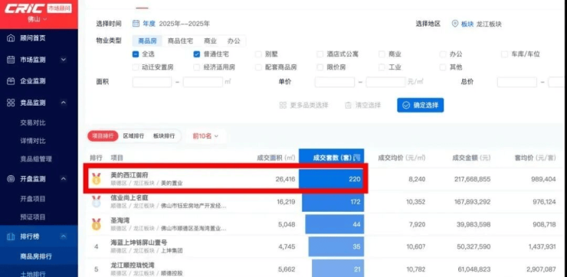Switch to the 区域排行 tab
This screenshot has width=567, height=277.
pyautogui.click(x=133, y=135)
